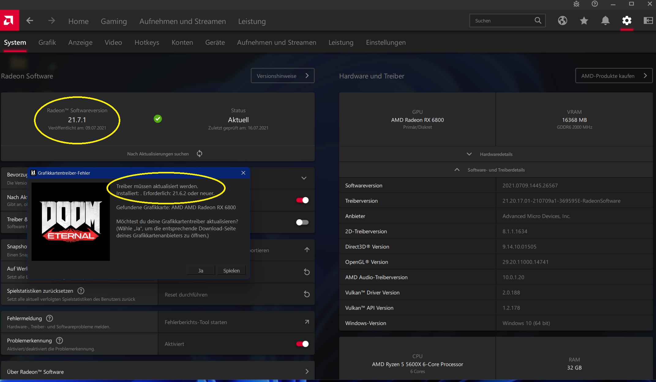Collapse Software- und Treiberdetails section
656x382 pixels.
[x=496, y=170]
